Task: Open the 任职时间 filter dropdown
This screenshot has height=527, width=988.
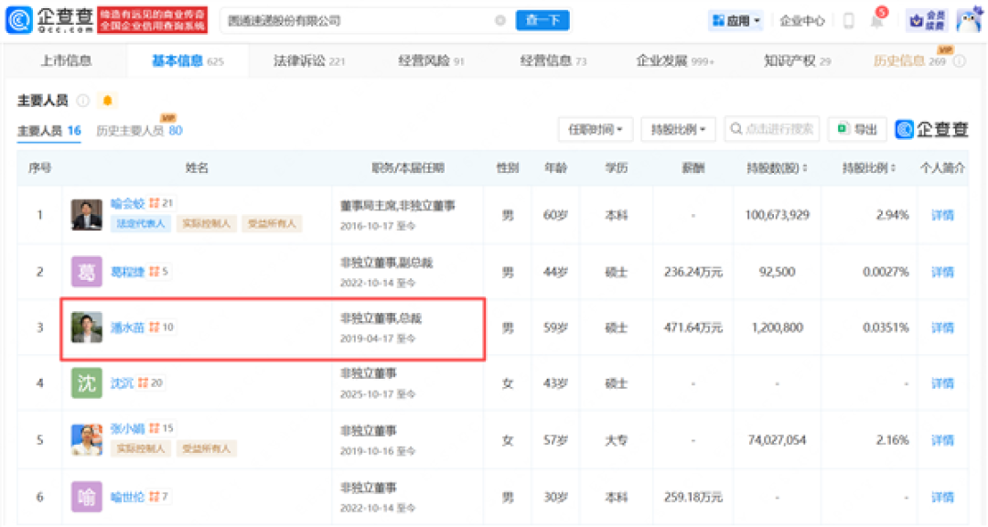Action: 596,129
